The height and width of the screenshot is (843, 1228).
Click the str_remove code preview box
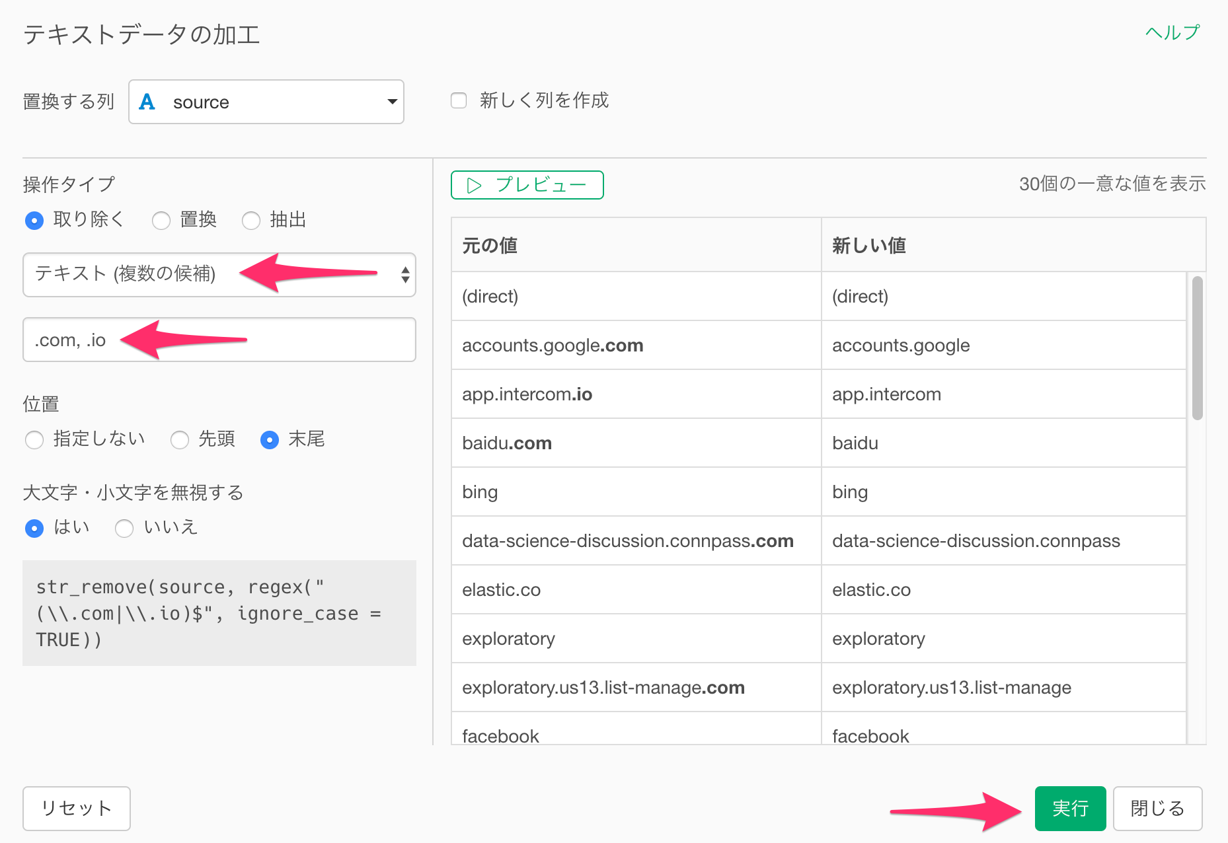pyautogui.click(x=219, y=613)
